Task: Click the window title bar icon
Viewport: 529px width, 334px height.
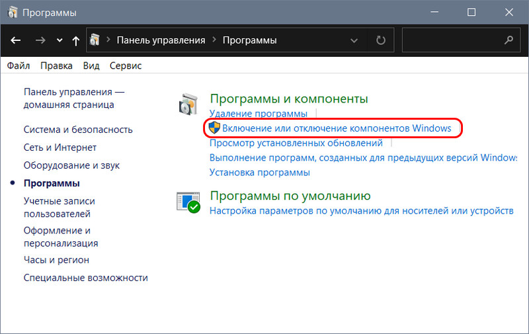Action: pos(13,12)
